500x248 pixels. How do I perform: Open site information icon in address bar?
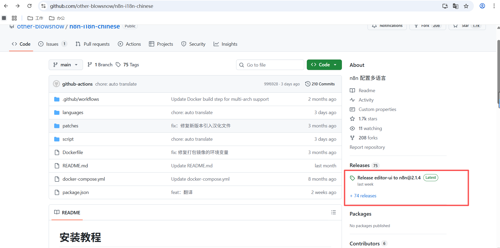click(43, 6)
